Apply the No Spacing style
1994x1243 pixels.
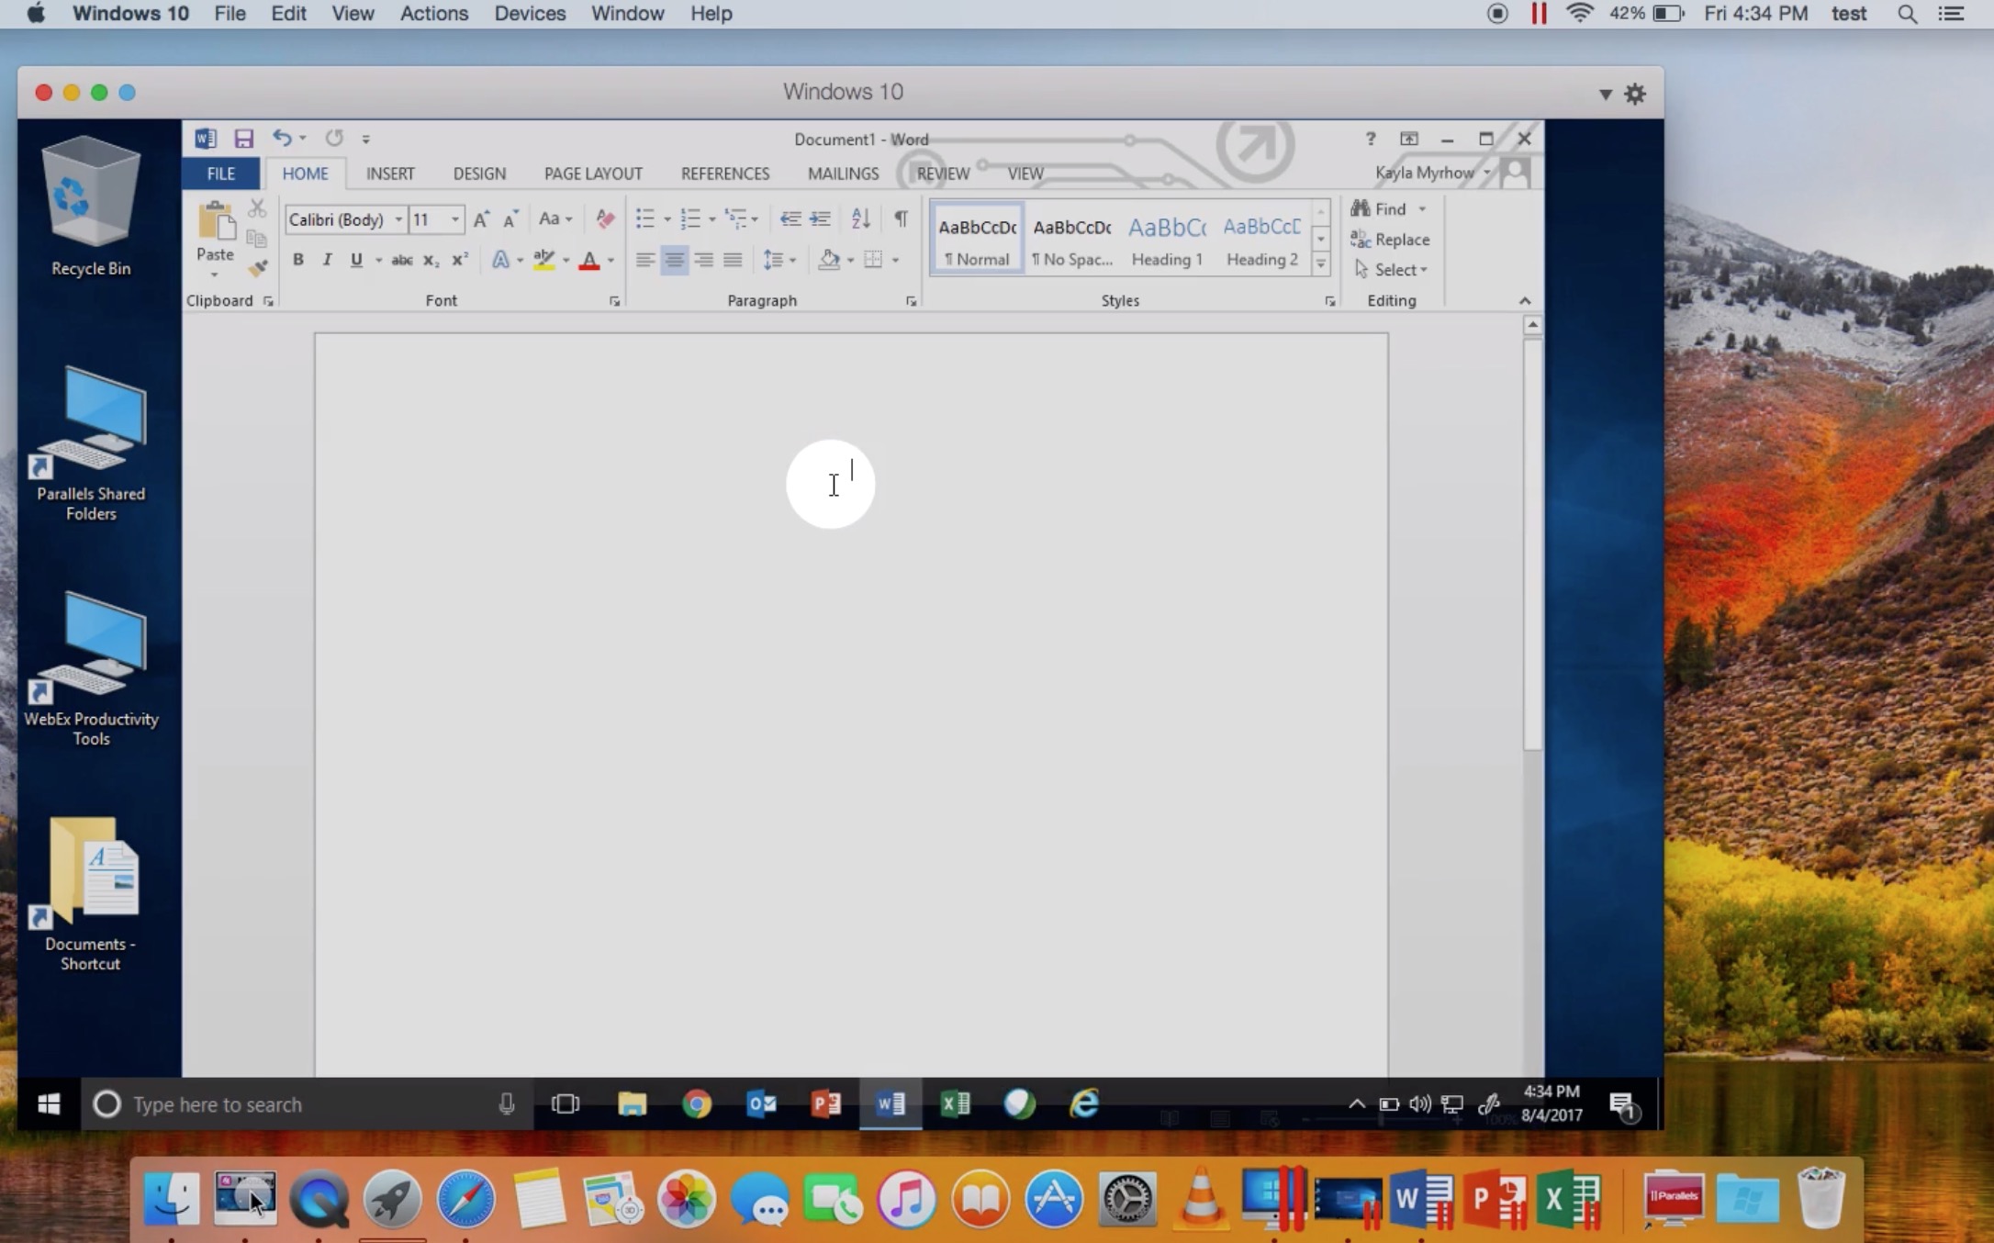click(x=1071, y=240)
